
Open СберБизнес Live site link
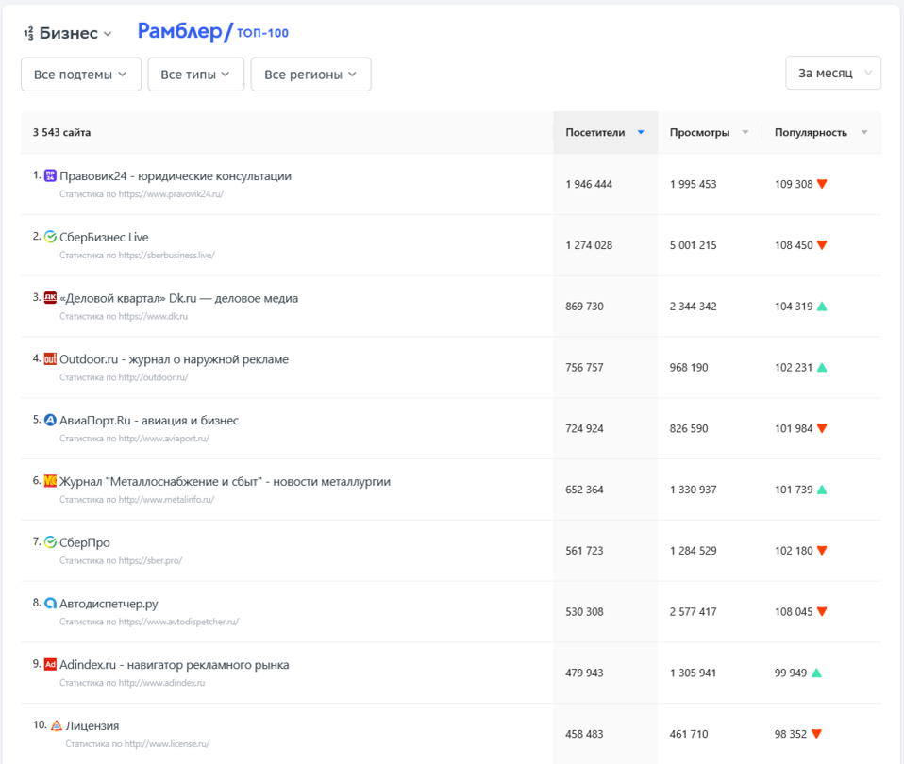point(104,237)
